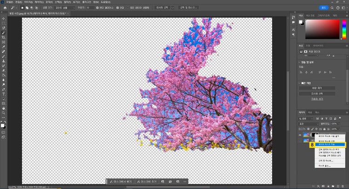
Task: Select the Rectangular Marquee tool
Action: click(x=4, y=23)
